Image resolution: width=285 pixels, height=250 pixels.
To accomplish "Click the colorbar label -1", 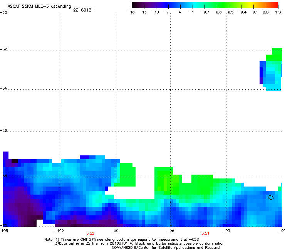I will 191,12.
